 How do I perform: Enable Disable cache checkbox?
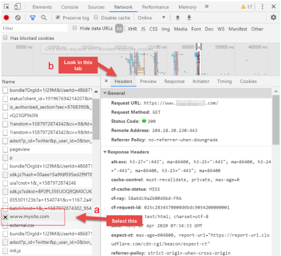(x=96, y=17)
